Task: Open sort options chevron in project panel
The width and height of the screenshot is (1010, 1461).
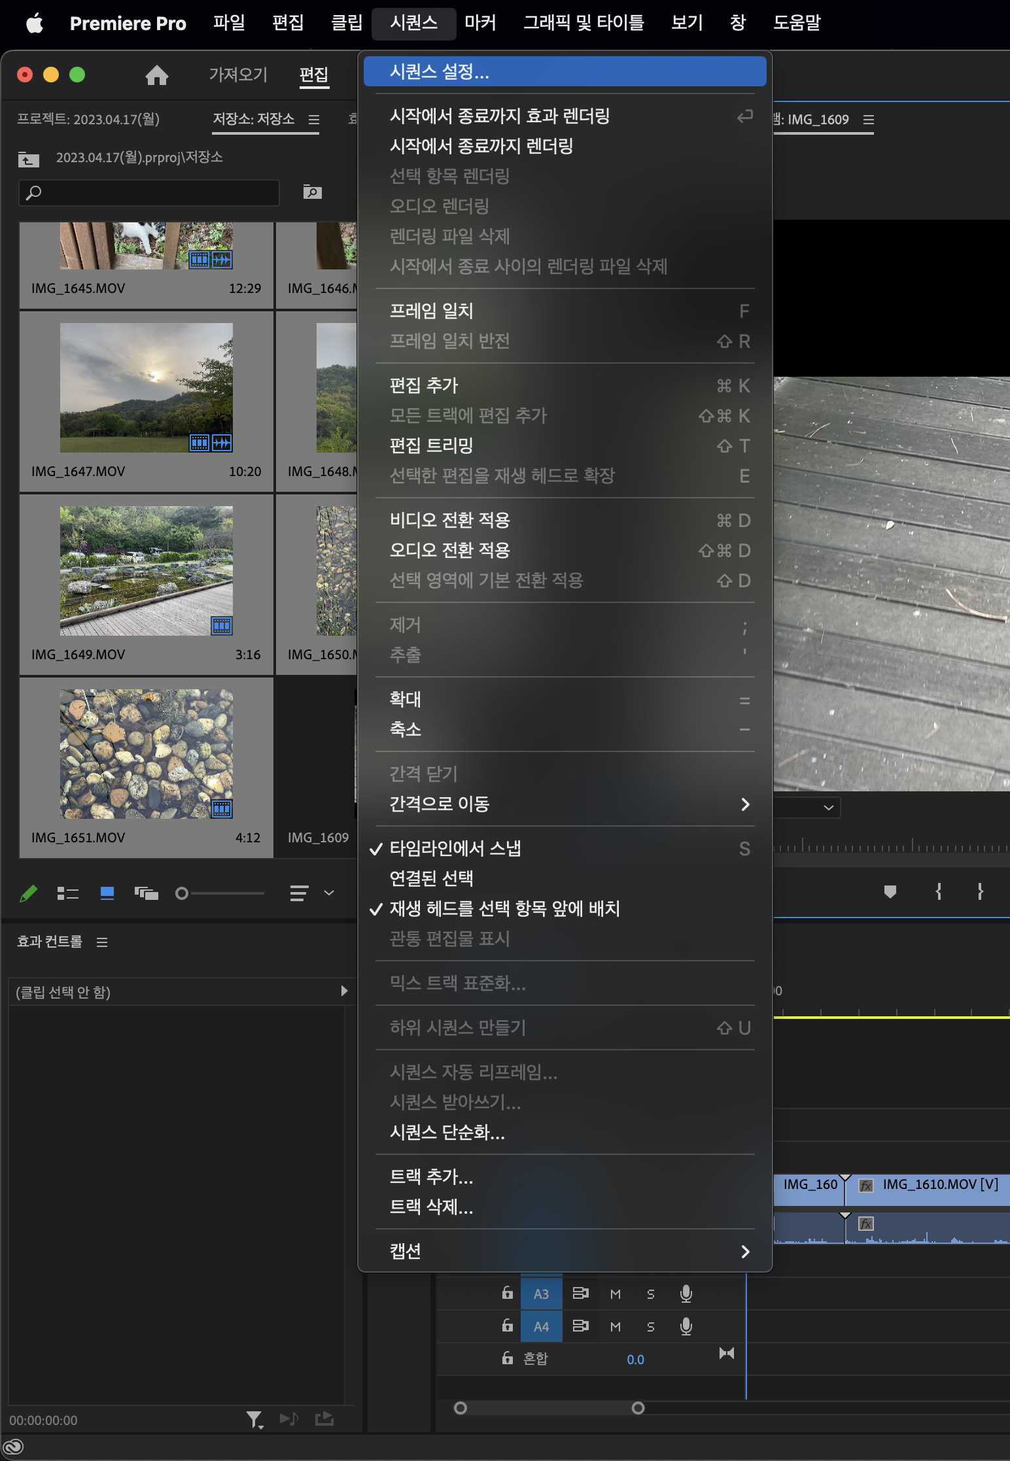Action: point(329,893)
